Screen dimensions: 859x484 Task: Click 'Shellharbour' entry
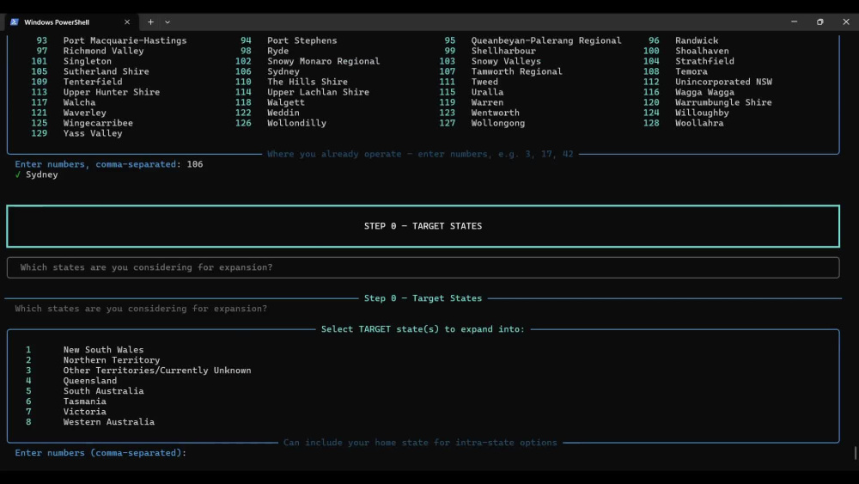tap(503, 51)
